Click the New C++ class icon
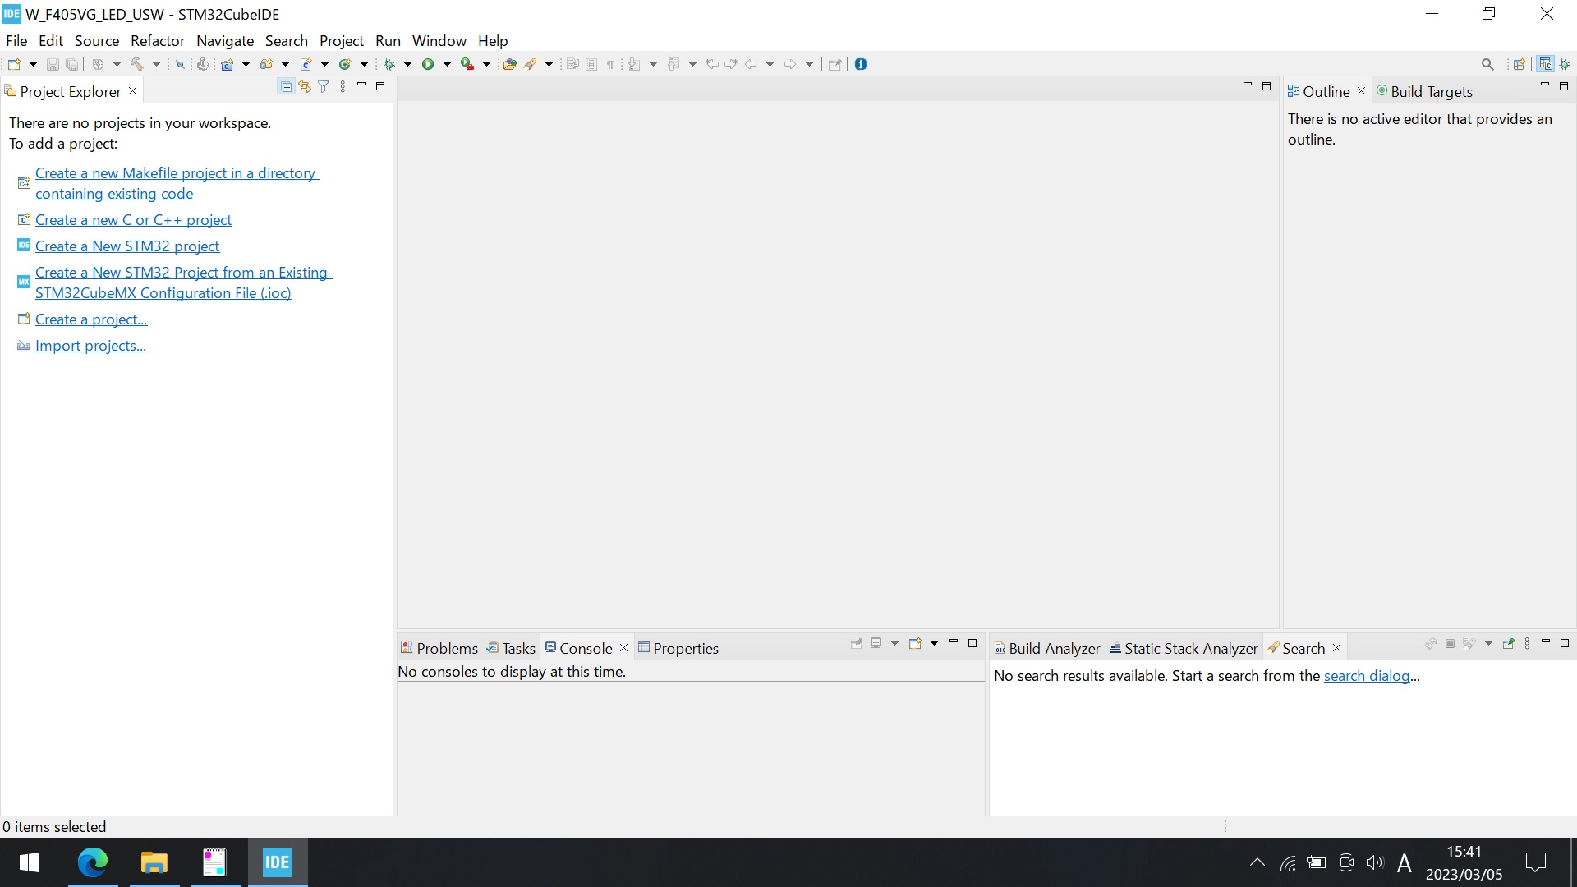The width and height of the screenshot is (1577, 887). [x=345, y=64]
